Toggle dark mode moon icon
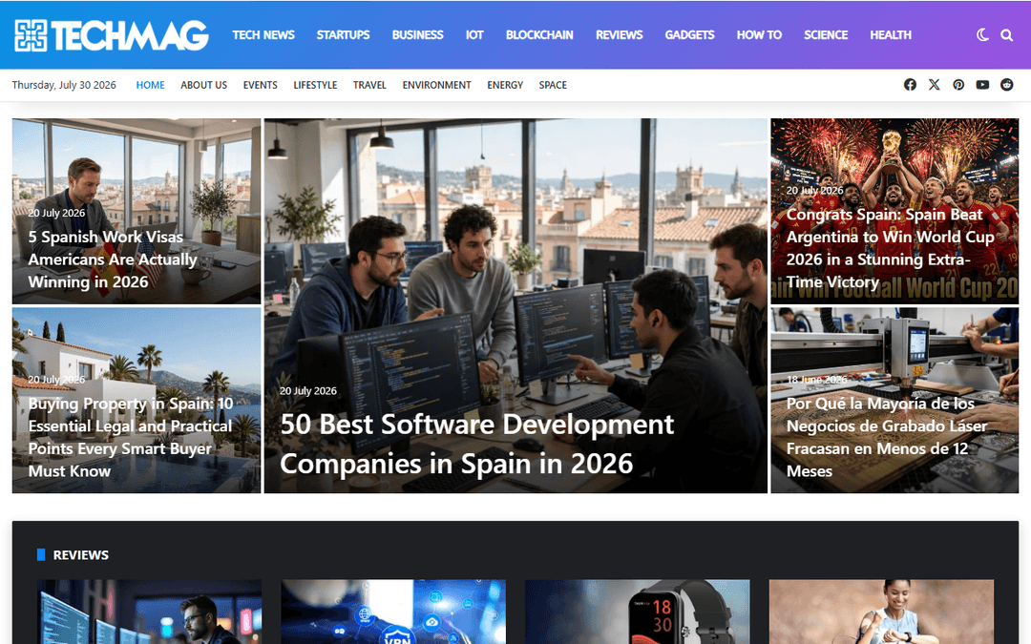The image size is (1031, 644). tap(982, 35)
